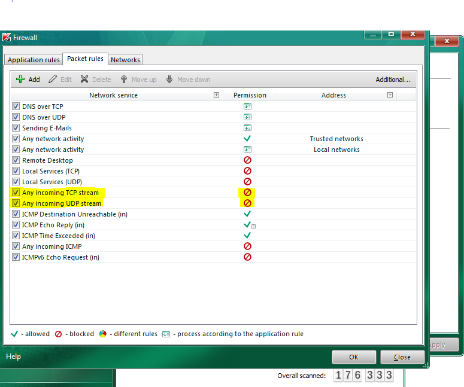Open Additional... settings
The height and width of the screenshot is (387, 464).
coord(393,80)
